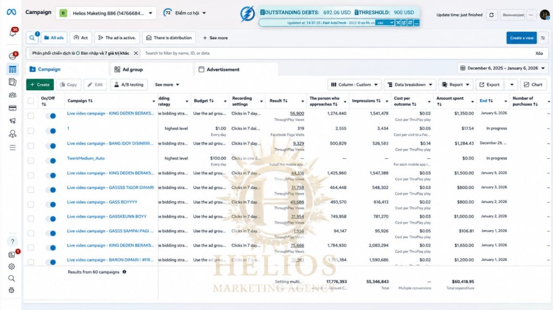Click the Xóa clear filters link
This screenshot has height=310, width=553.
(x=539, y=53)
